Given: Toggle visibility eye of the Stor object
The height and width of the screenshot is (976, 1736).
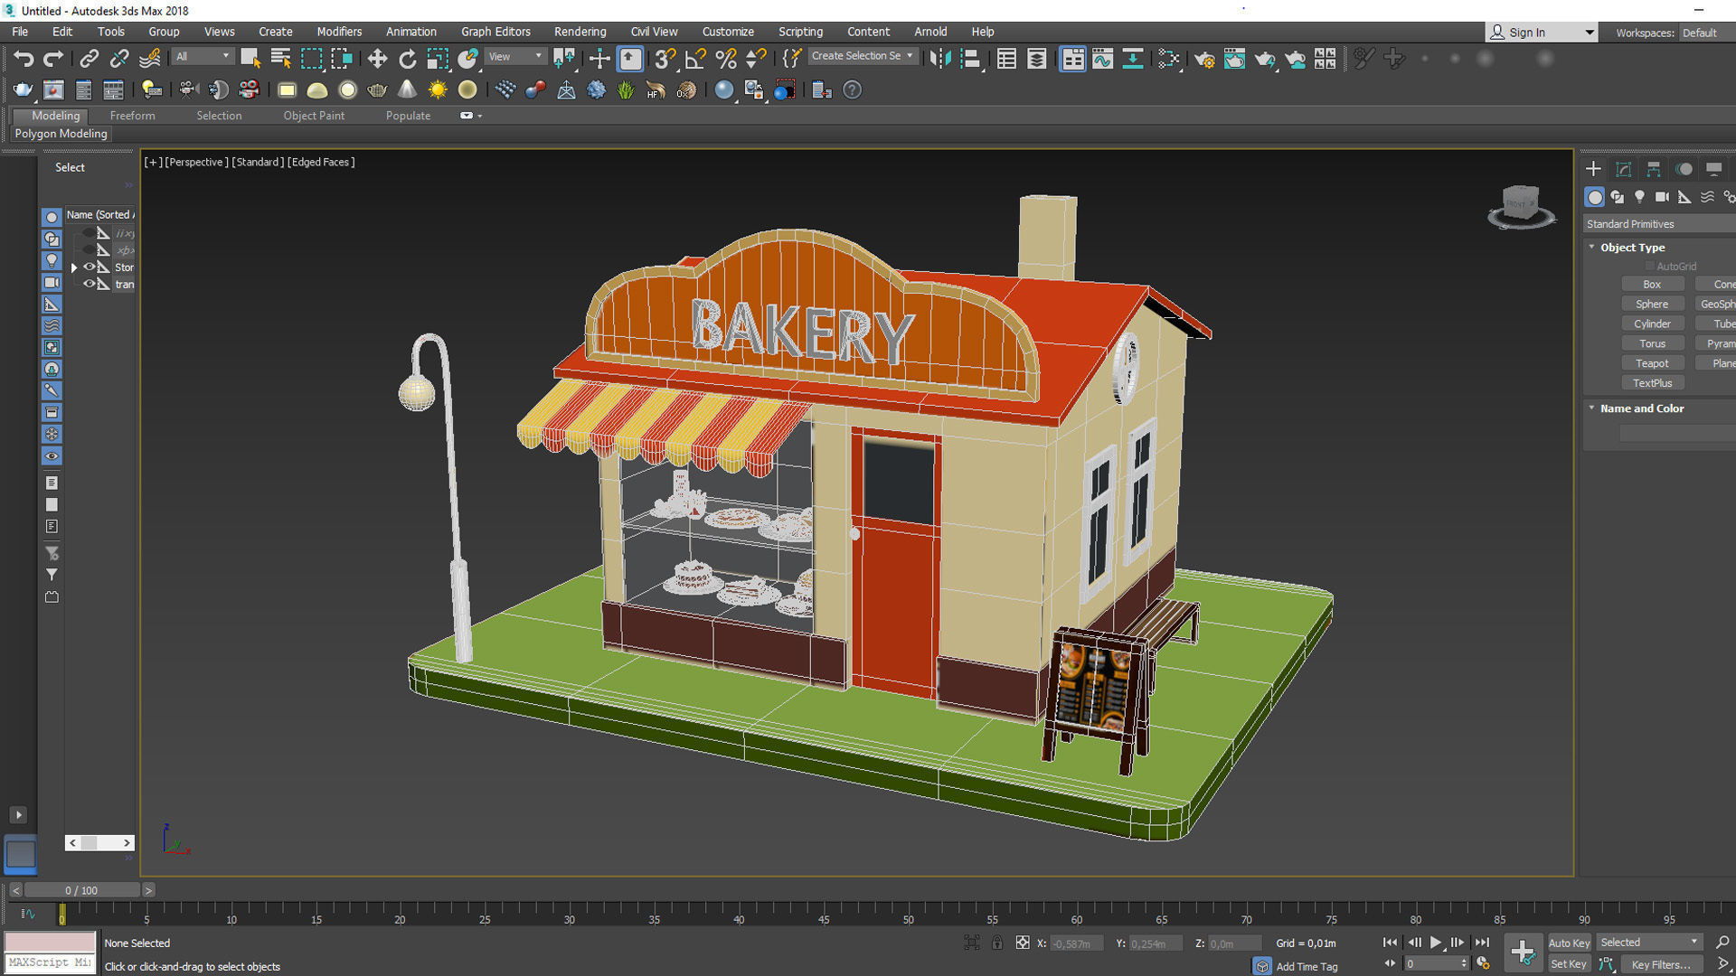Looking at the screenshot, I should [x=90, y=267].
